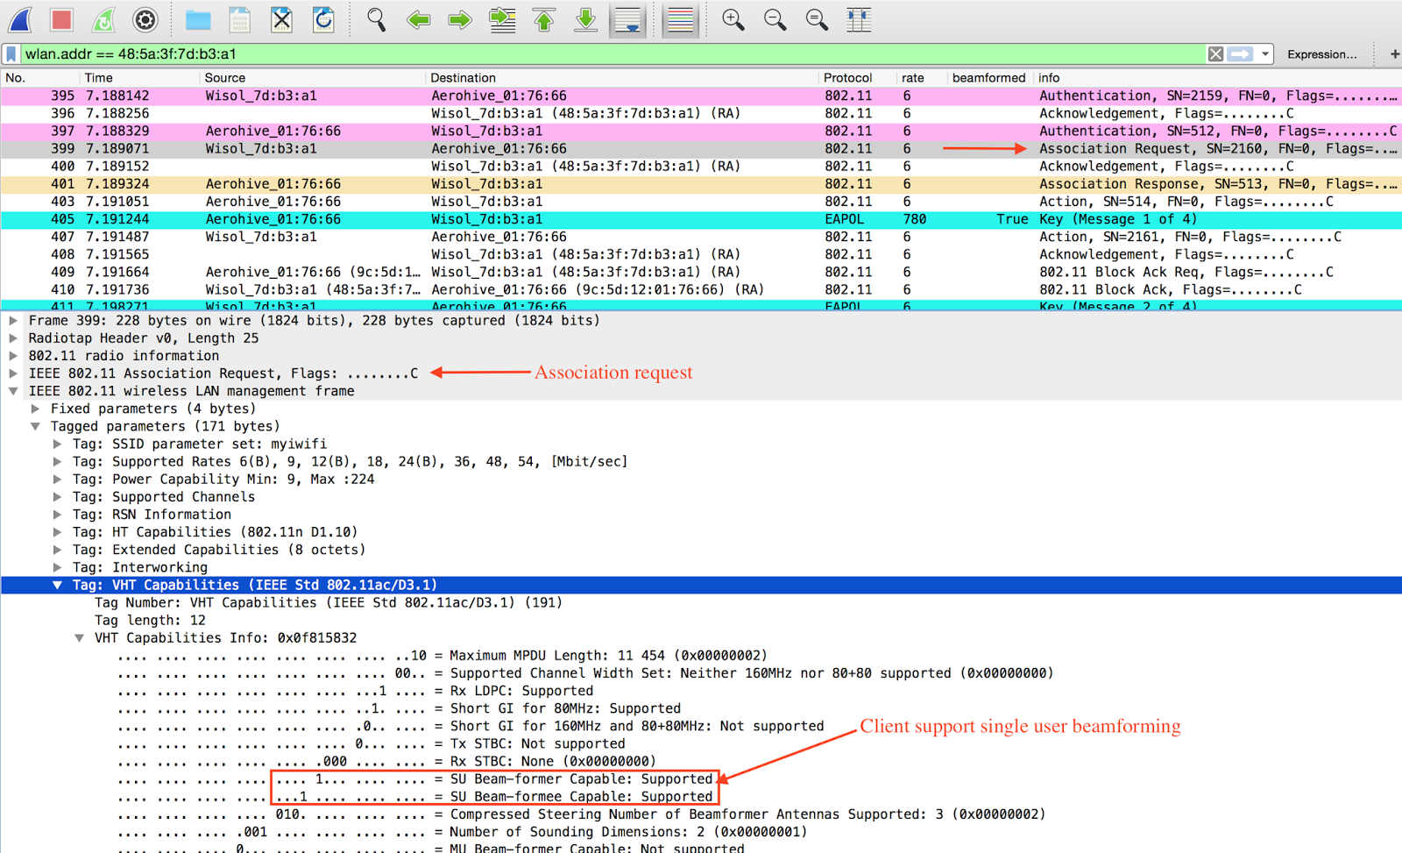1402x853 pixels.
Task: Sort packets by Destination column
Action: click(x=621, y=78)
